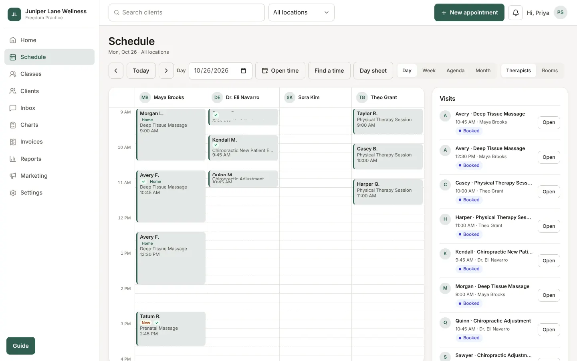Select Tatum R. Prenatal Massage appointment

tap(171, 329)
